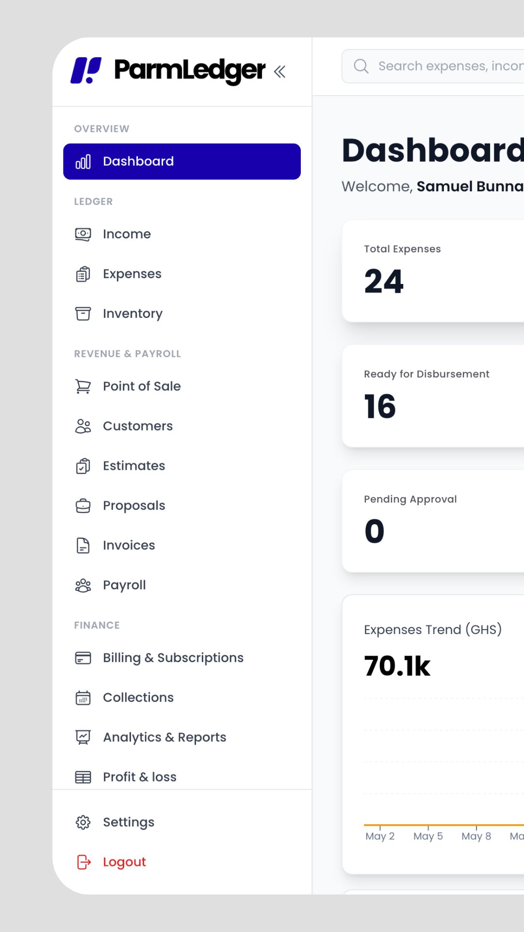This screenshot has width=524, height=932.
Task: Open Billing & Subscriptions
Action: (x=182, y=658)
